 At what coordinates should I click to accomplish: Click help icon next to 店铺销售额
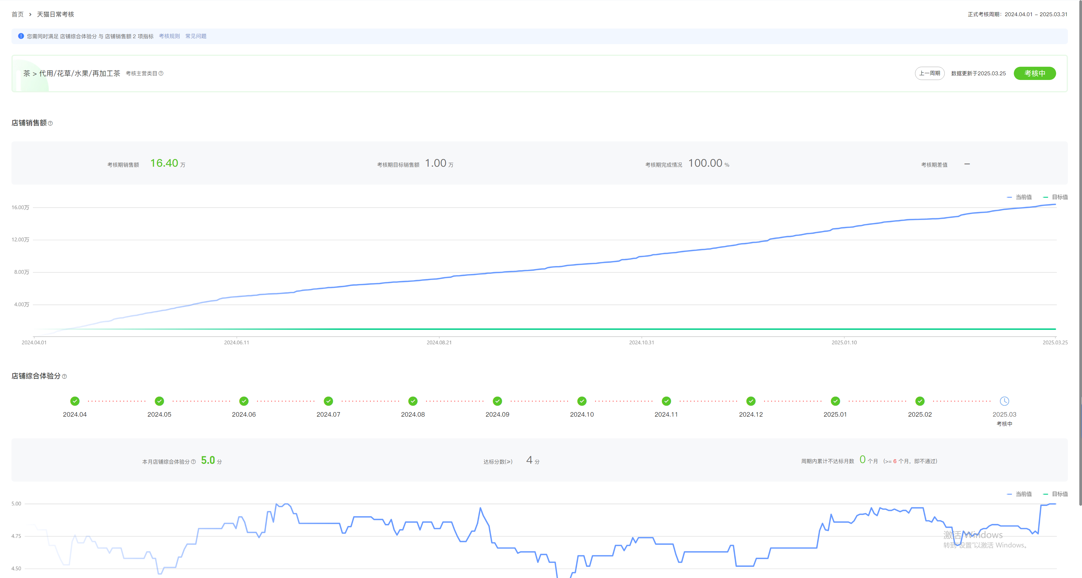click(50, 123)
